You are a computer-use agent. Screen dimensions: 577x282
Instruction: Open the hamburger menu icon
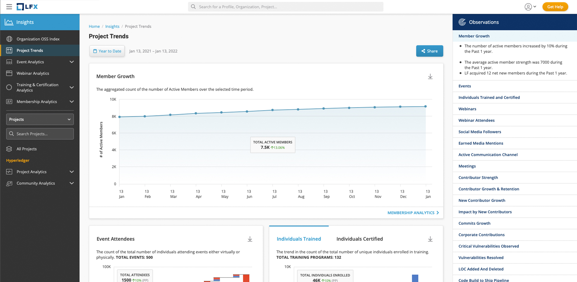click(x=9, y=7)
